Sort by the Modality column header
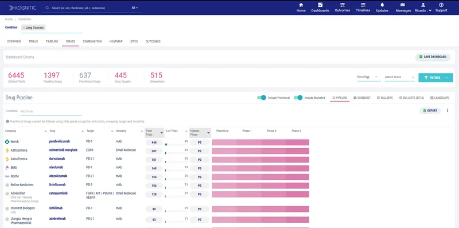This screenshot has width=459, height=228. [130, 131]
